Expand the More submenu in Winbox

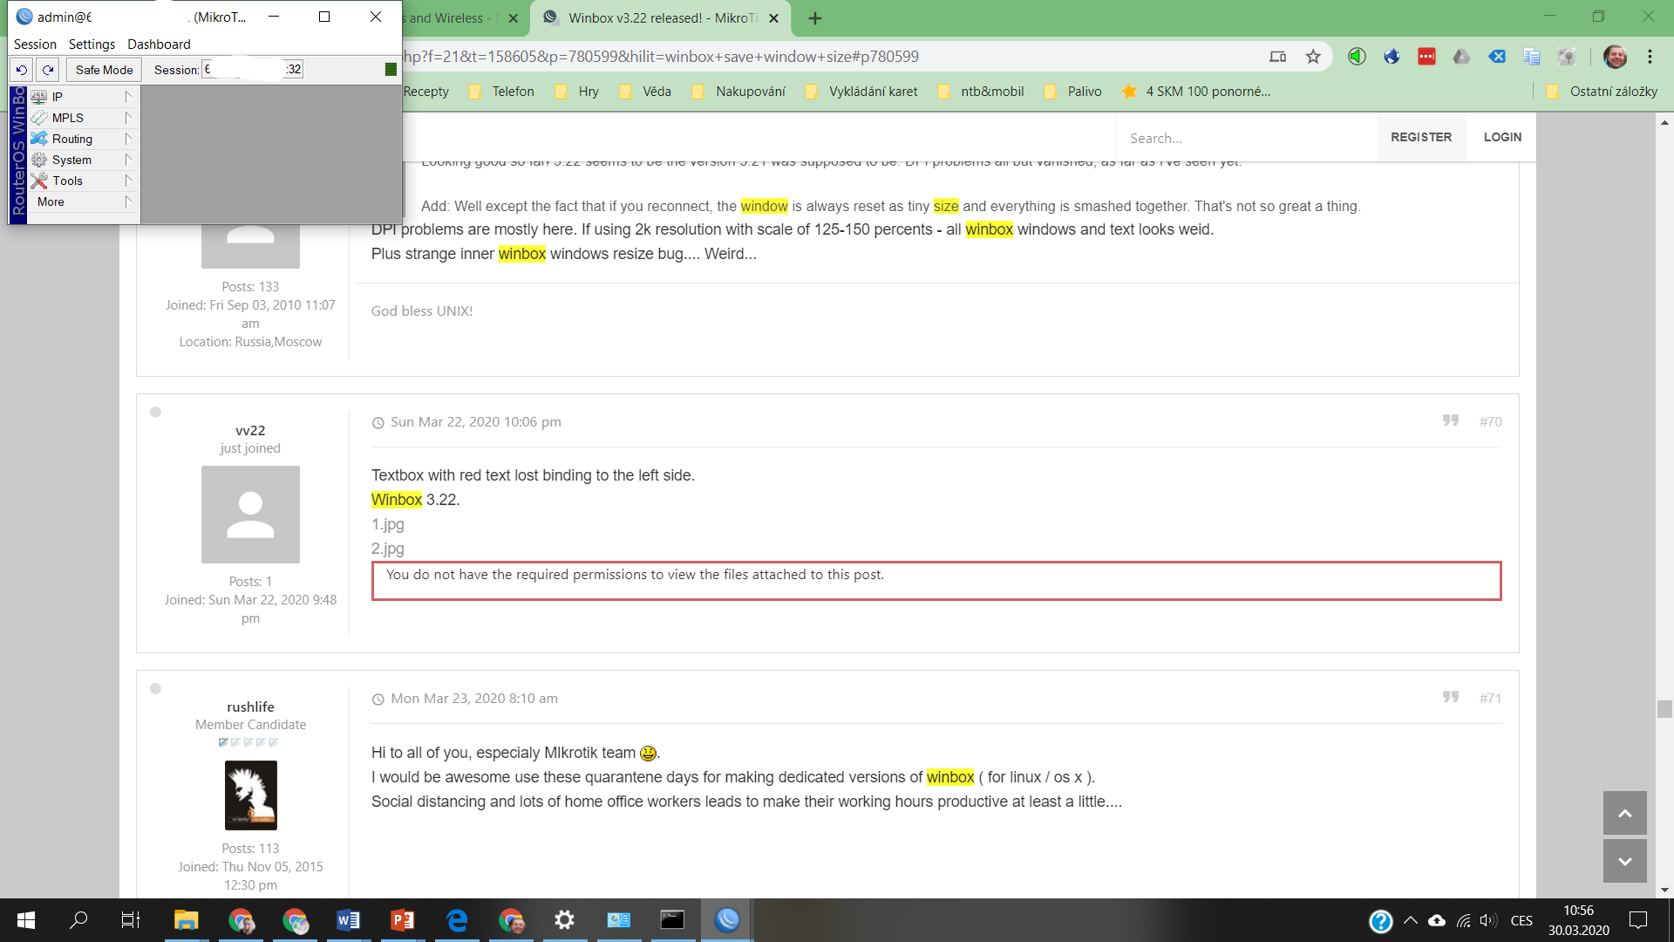51,201
